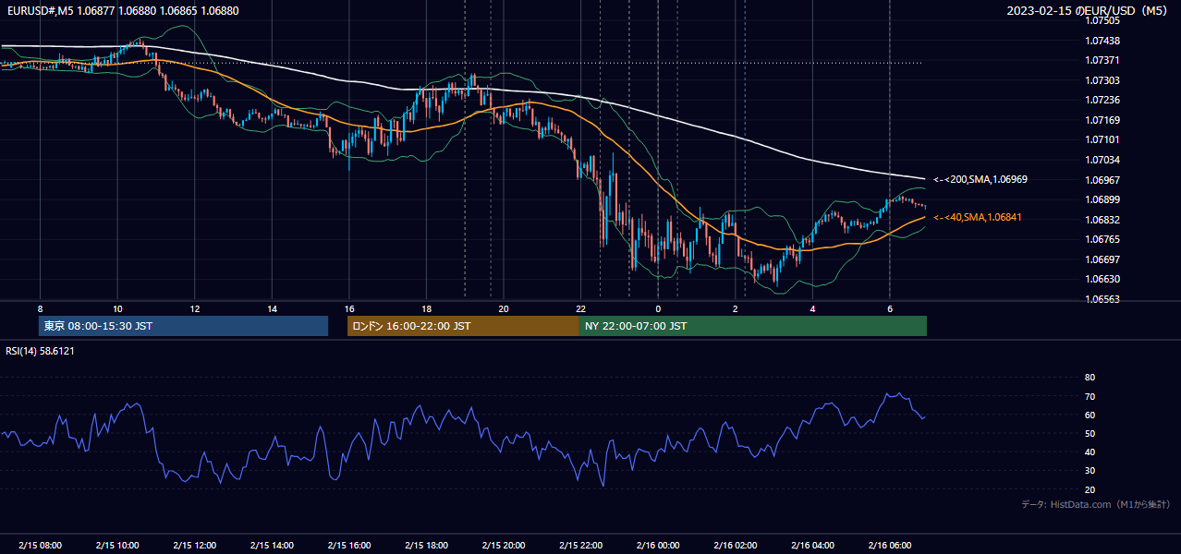Click price axis value 1.07101
Viewport: 1181px width, 554px height.
(x=1102, y=139)
